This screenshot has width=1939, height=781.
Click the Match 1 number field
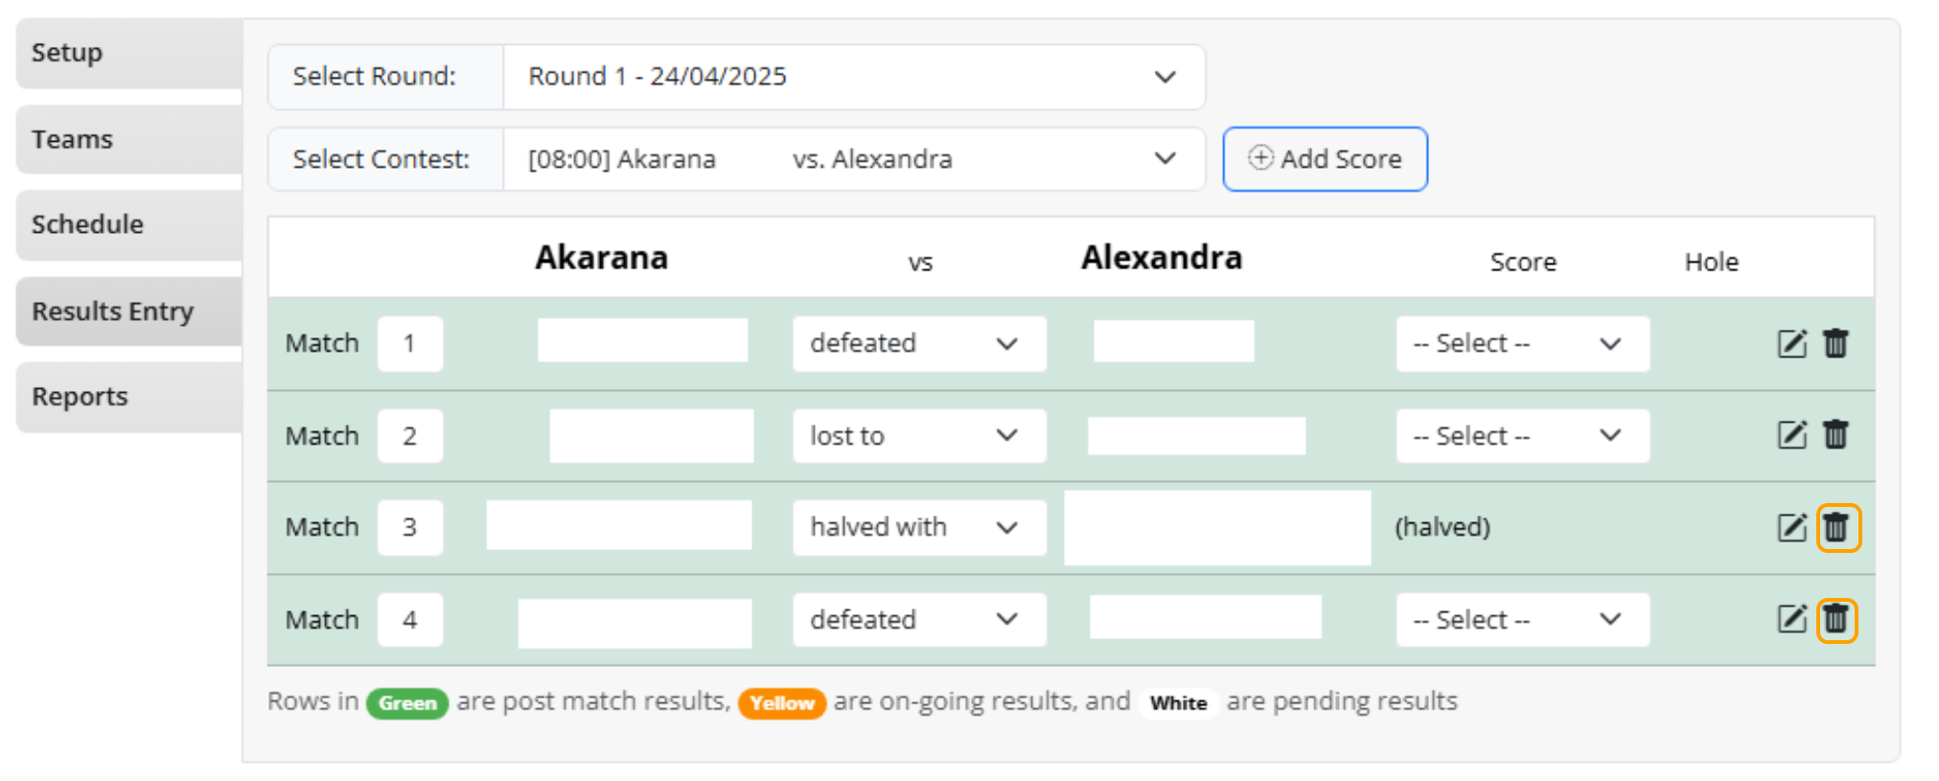410,344
